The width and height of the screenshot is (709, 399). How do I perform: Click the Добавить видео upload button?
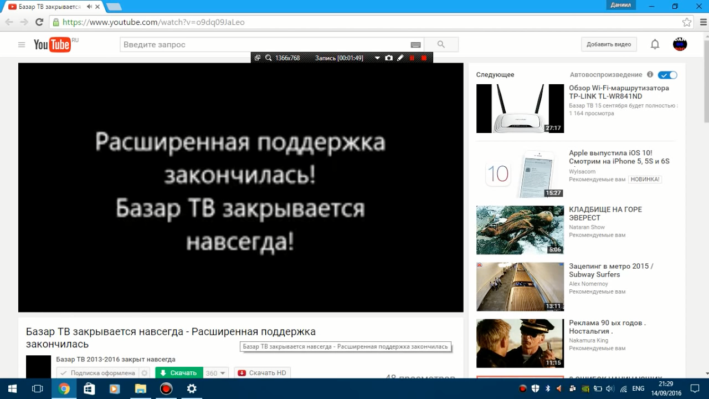coord(609,44)
